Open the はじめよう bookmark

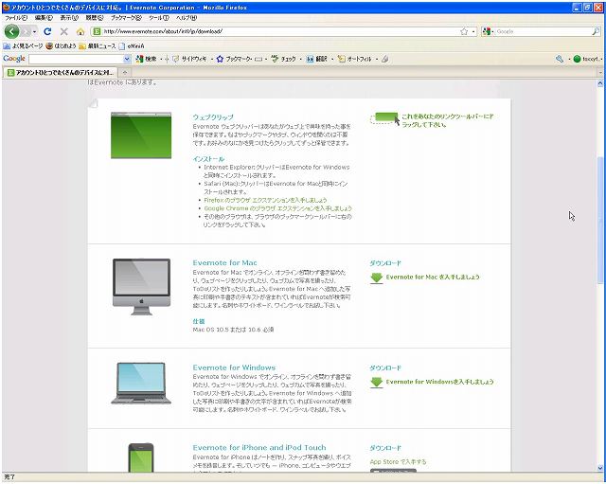[61, 46]
